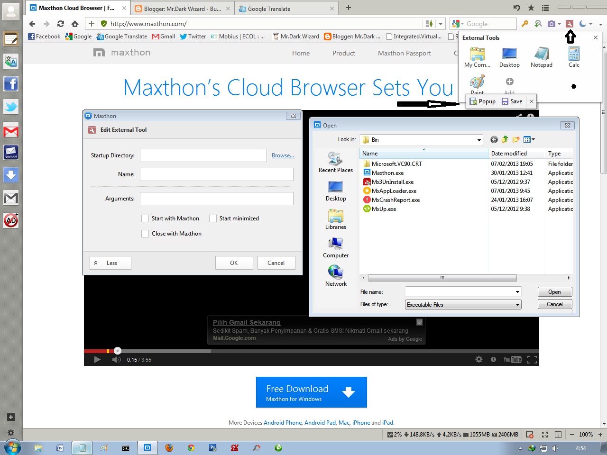607x455 pixels.
Task: Expand the Look in Bin dropdown
Action: pos(479,140)
